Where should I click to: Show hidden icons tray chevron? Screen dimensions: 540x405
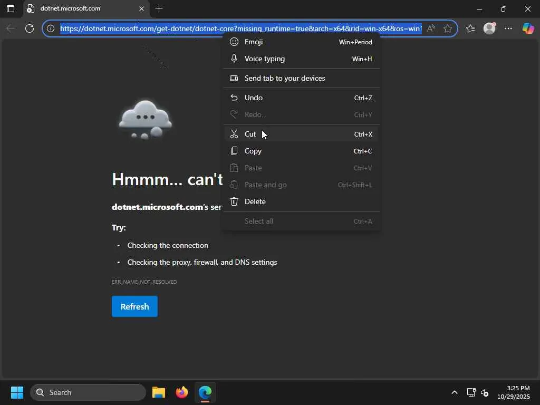pyautogui.click(x=454, y=392)
